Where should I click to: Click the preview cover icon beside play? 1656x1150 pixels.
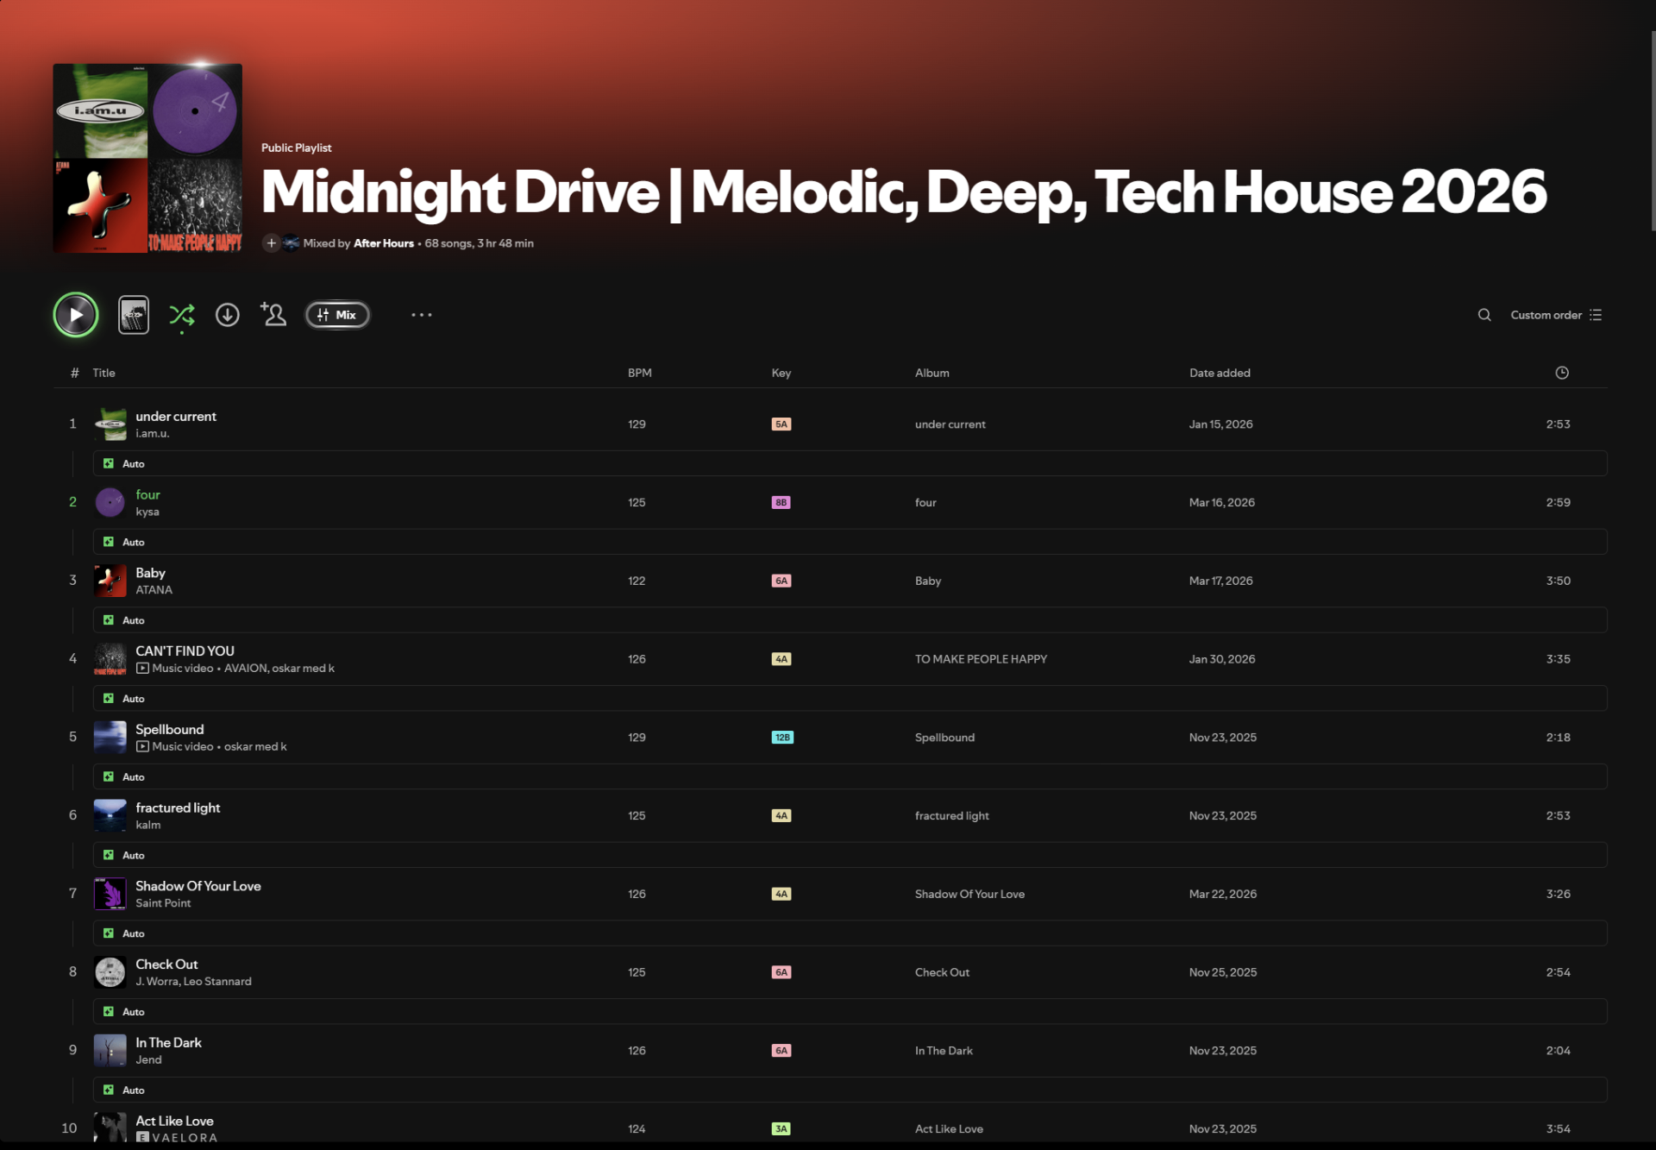pyautogui.click(x=134, y=315)
